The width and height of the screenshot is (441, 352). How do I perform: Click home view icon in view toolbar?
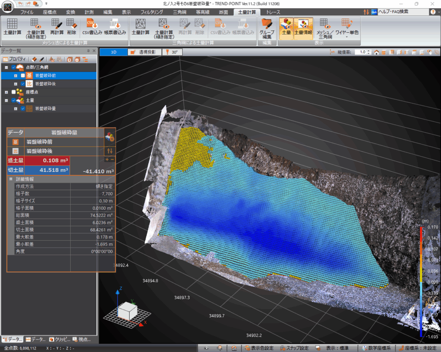[376, 52]
